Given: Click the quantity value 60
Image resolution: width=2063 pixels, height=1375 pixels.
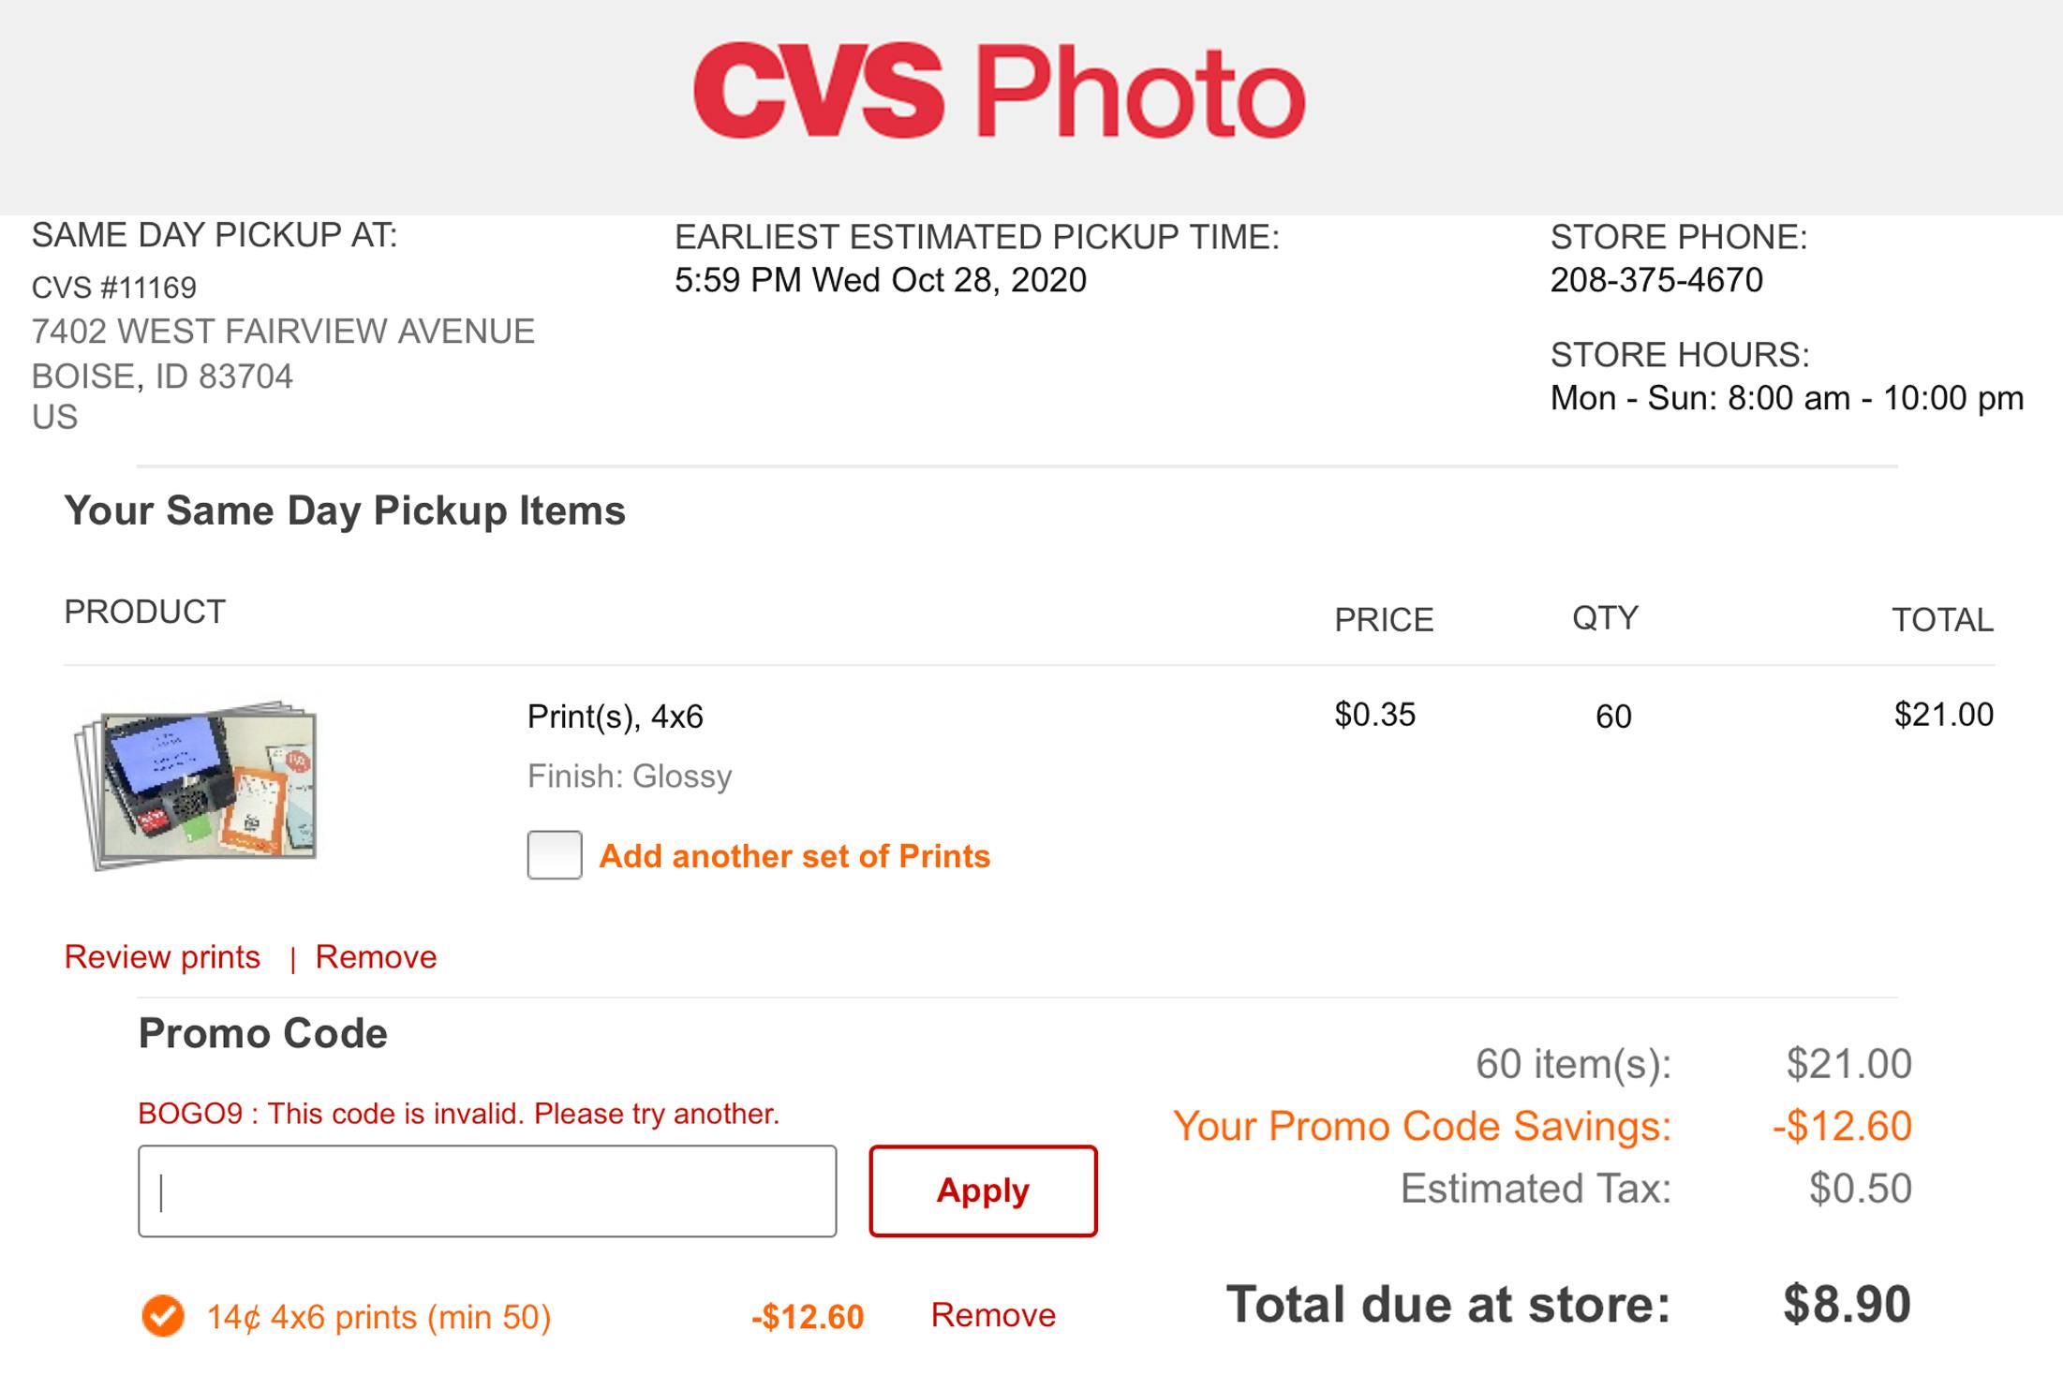Looking at the screenshot, I should tap(1613, 717).
